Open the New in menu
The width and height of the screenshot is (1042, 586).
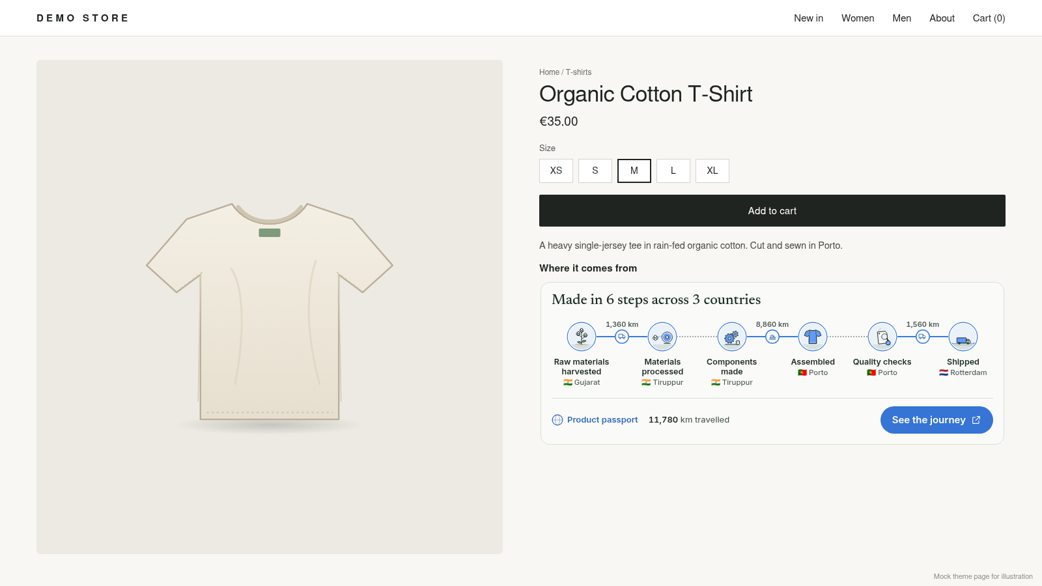click(808, 18)
